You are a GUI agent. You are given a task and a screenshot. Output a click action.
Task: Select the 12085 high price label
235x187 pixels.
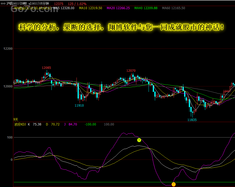pyautogui.click(x=46, y=68)
